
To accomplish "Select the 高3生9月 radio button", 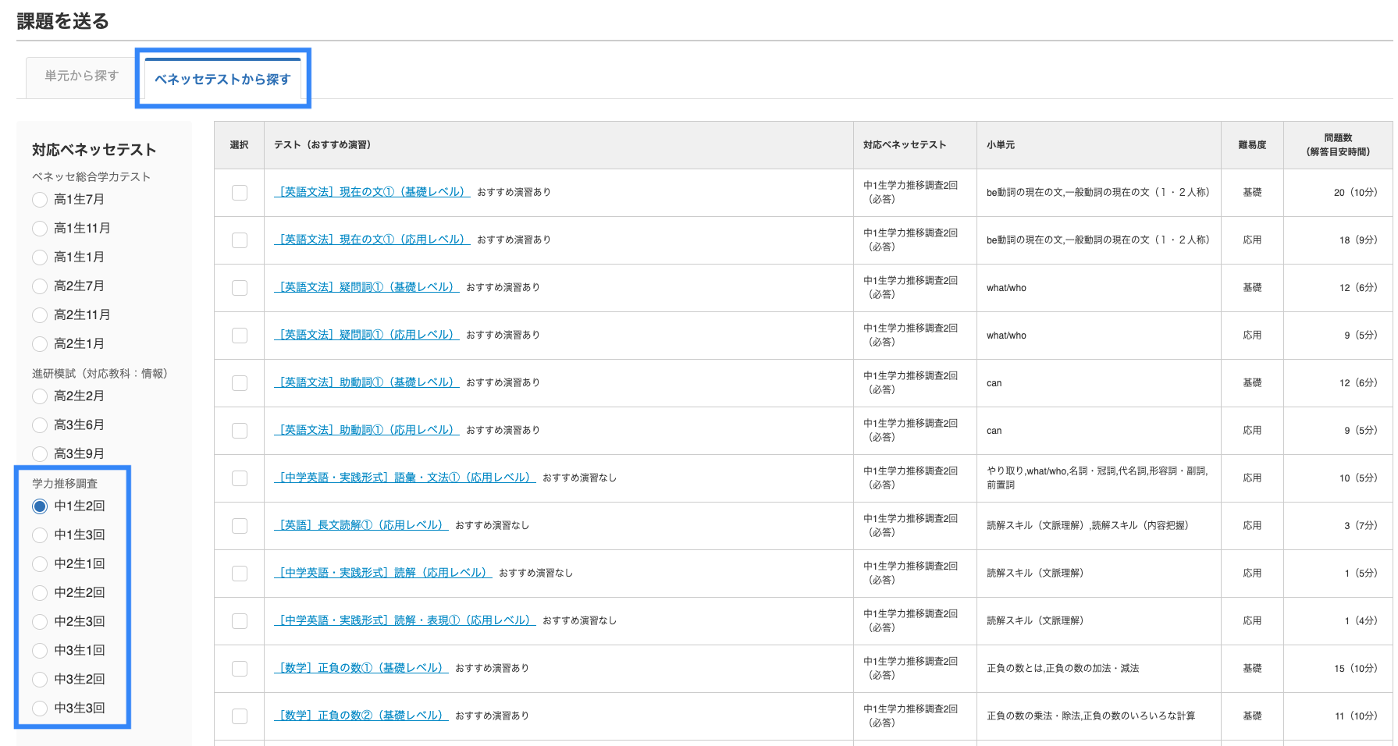I will tap(40, 454).
